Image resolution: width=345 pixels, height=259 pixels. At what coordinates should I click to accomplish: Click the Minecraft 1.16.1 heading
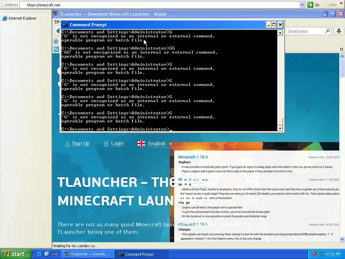click(193, 224)
